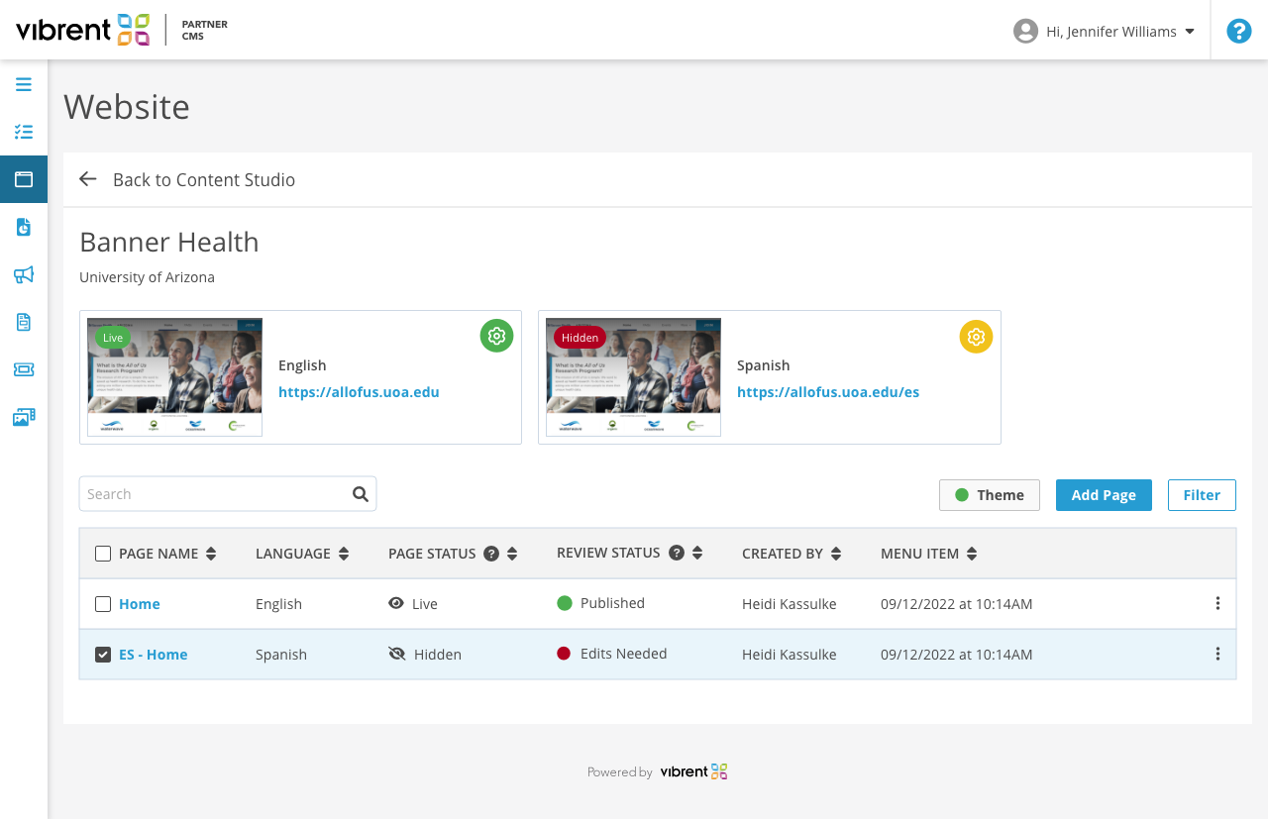The image size is (1268, 819).
Task: Sort table by Language arrows
Action: pos(344,554)
